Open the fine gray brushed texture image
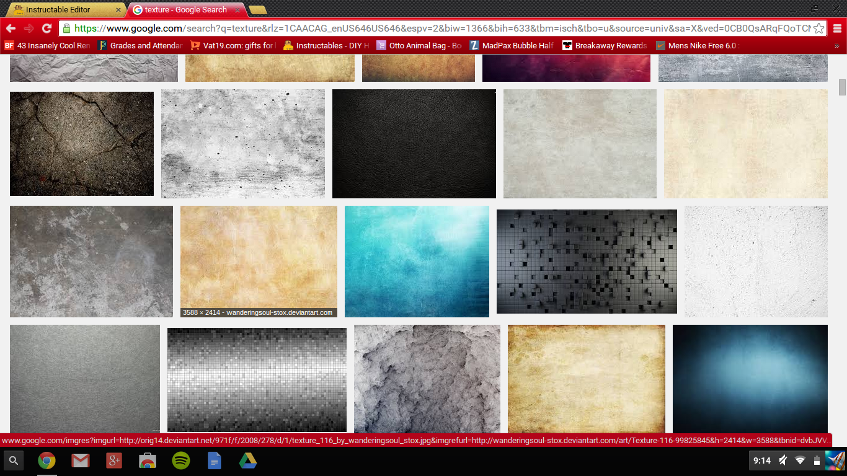The height and width of the screenshot is (476, 847). pyautogui.click(x=85, y=379)
